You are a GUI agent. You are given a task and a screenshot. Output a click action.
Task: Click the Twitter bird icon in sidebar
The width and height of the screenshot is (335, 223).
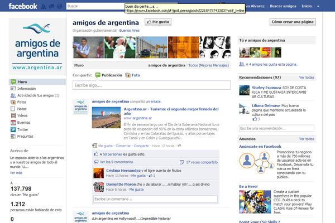coord(13,129)
